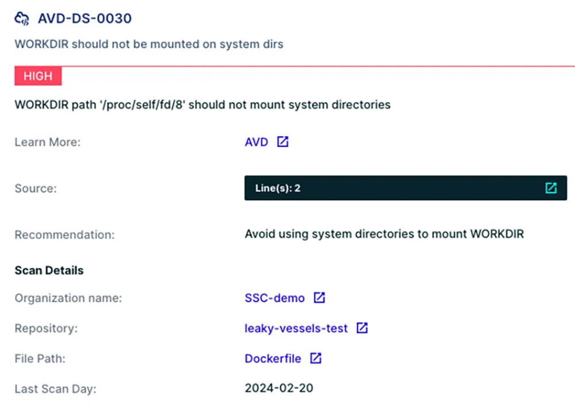Open the AVD learn more link
This screenshot has width=575, height=407.
(256, 142)
